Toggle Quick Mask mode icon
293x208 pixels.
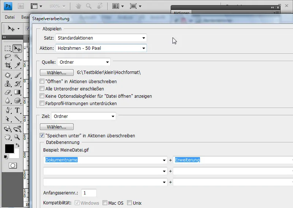pyautogui.click(x=13, y=166)
